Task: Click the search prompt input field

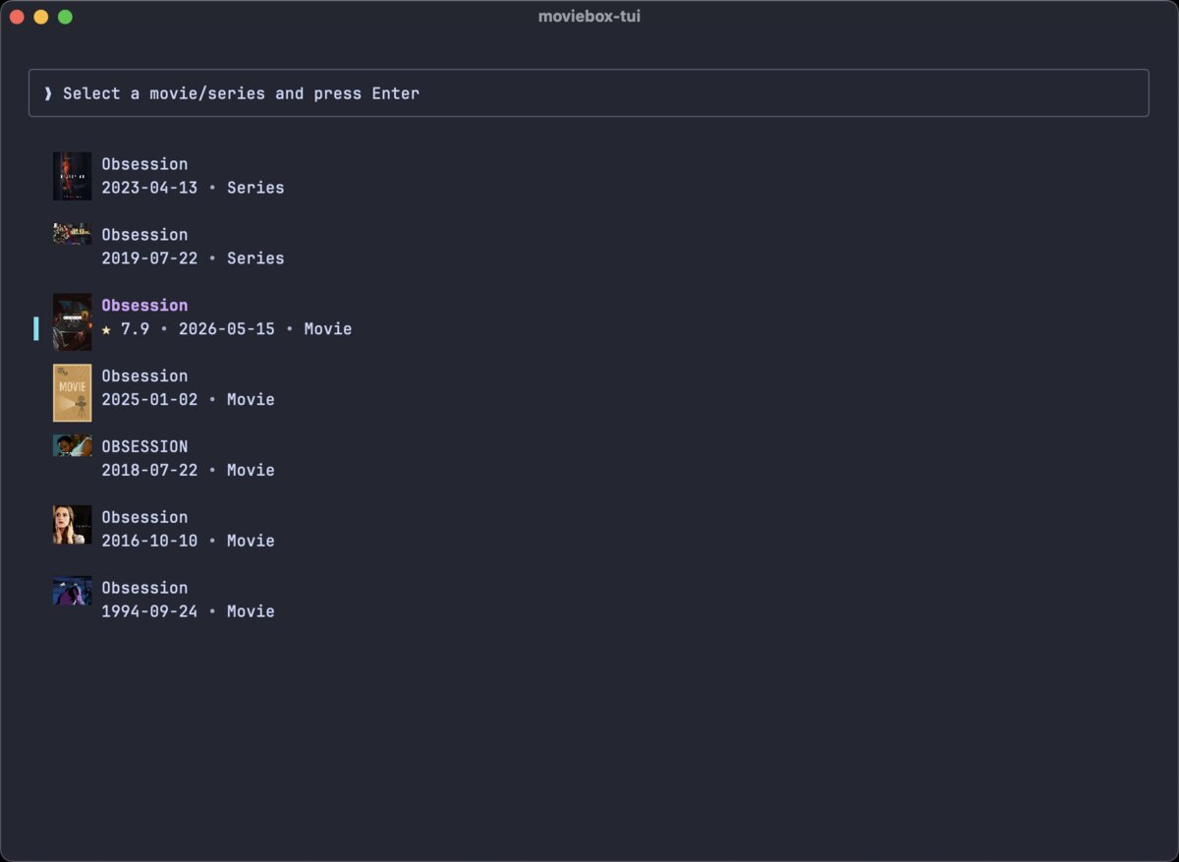Action: [x=589, y=93]
